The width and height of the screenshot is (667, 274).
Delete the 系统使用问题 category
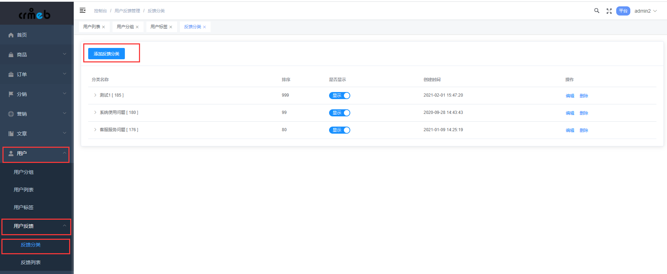[584, 113]
